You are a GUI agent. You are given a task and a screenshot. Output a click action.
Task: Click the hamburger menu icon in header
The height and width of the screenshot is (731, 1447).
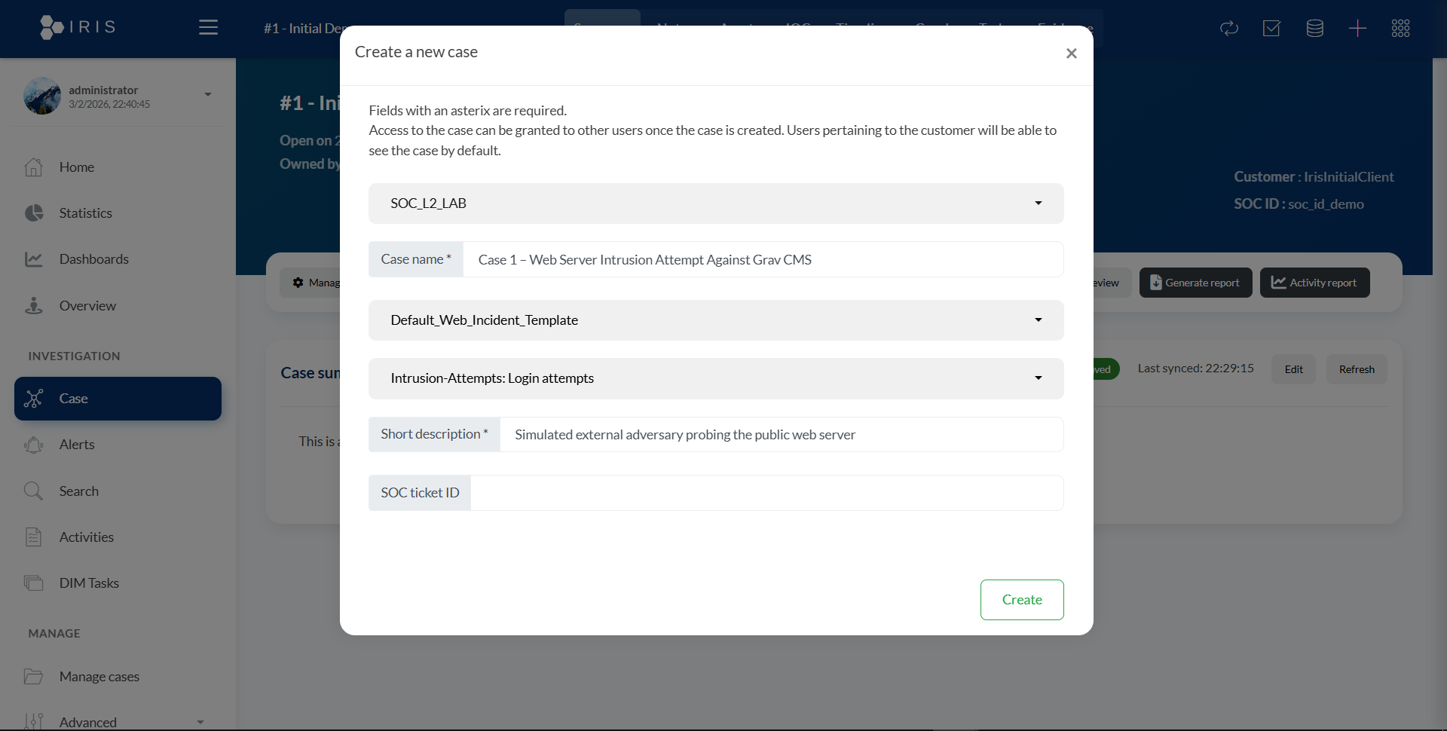(x=208, y=28)
